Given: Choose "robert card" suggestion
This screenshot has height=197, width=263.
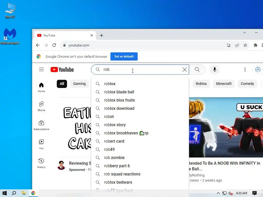Looking at the screenshot, I should 140,141.
